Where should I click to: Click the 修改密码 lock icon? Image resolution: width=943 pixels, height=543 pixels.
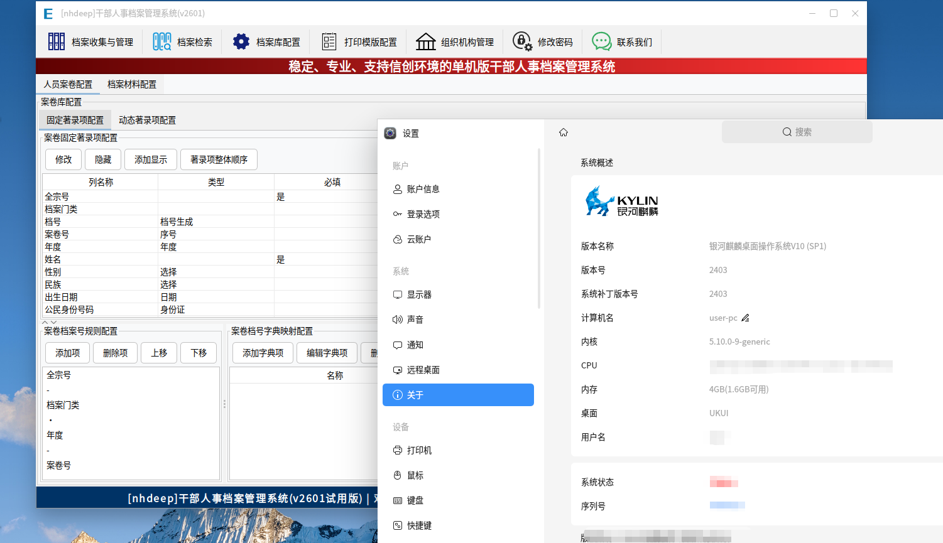[521, 41]
